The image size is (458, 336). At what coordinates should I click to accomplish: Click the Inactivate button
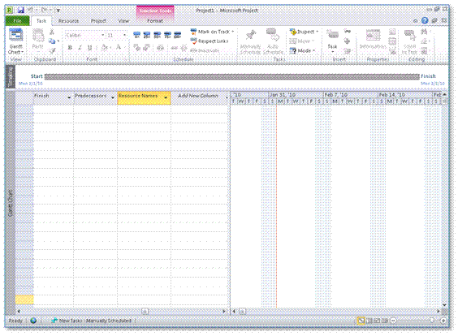205,51
